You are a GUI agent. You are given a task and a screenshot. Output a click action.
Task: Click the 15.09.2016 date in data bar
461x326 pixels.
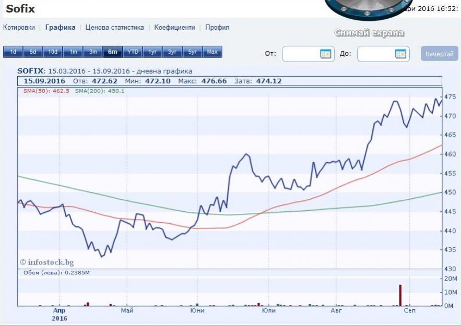point(44,81)
